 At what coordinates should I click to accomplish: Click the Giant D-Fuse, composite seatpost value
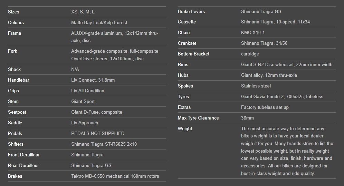point(97,112)
